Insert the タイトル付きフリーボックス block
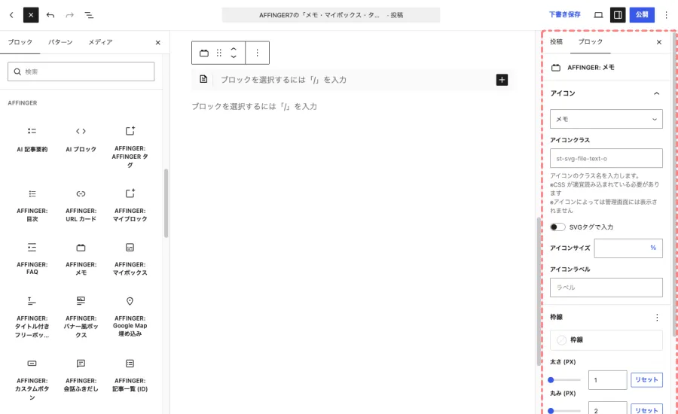This screenshot has width=678, height=414. 32,317
